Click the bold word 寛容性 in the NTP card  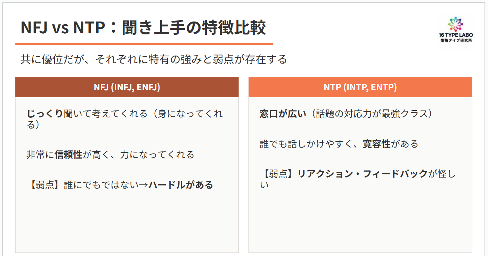click(377, 144)
